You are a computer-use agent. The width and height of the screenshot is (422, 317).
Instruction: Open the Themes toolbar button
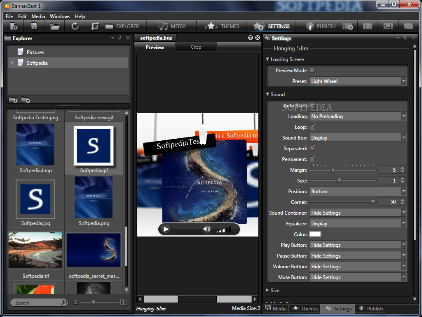[x=222, y=26]
